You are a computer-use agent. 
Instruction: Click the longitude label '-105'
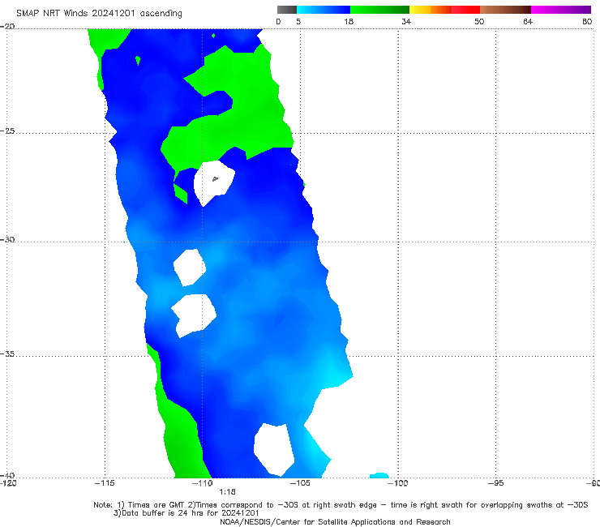300,483
